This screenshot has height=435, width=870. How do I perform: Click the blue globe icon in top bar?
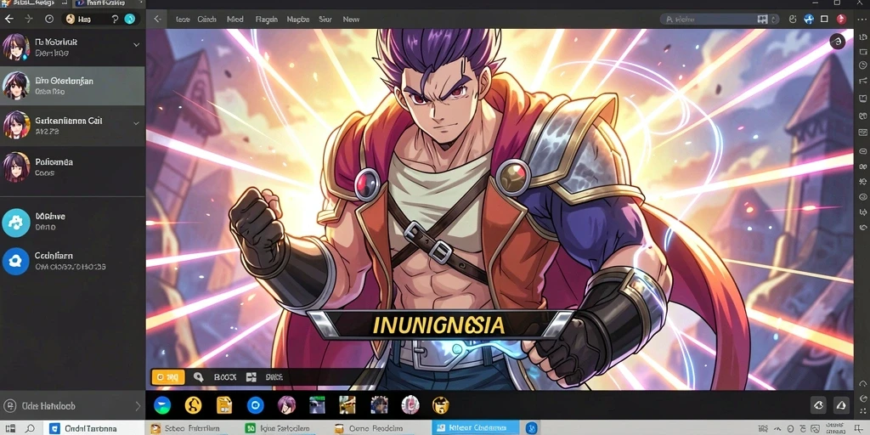point(809,19)
